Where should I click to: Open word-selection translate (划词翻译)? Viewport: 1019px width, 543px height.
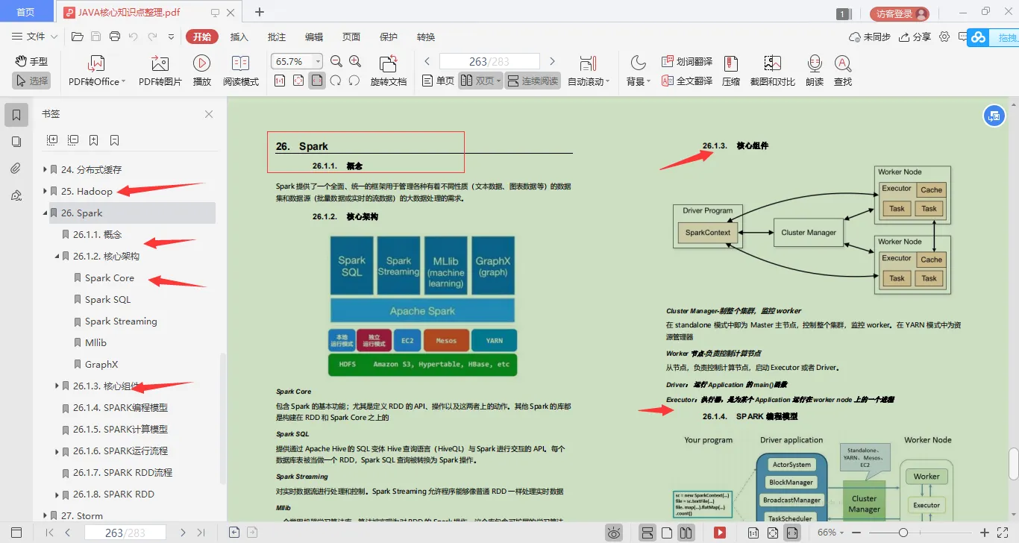click(687, 61)
